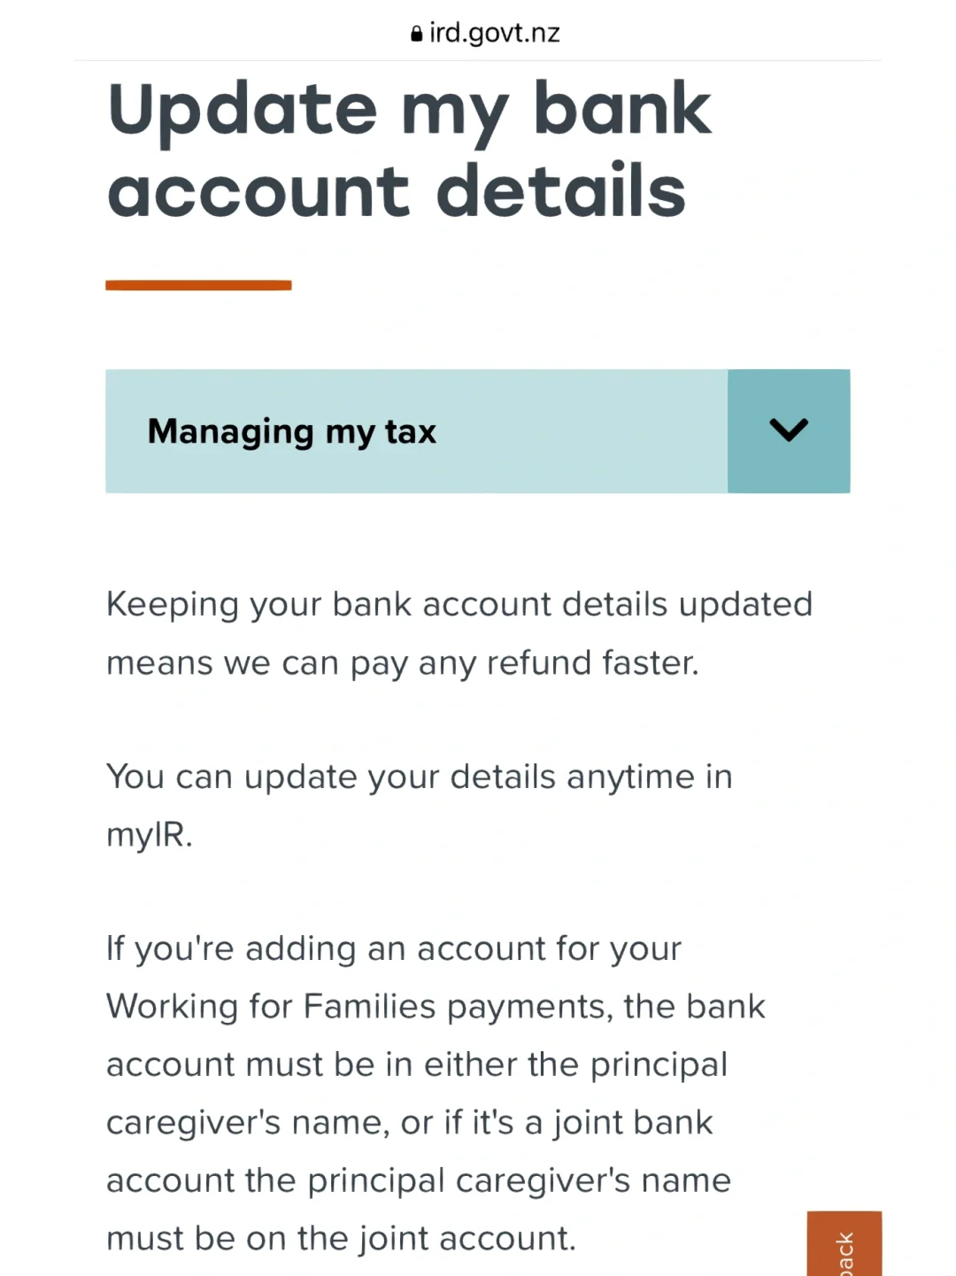This screenshot has width=956, height=1276.
Task: Tap the ird.govt.nz address text
Action: click(494, 33)
